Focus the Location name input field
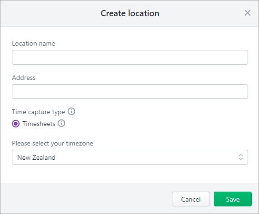Image resolution: width=259 pixels, height=214 pixels. pos(130,57)
